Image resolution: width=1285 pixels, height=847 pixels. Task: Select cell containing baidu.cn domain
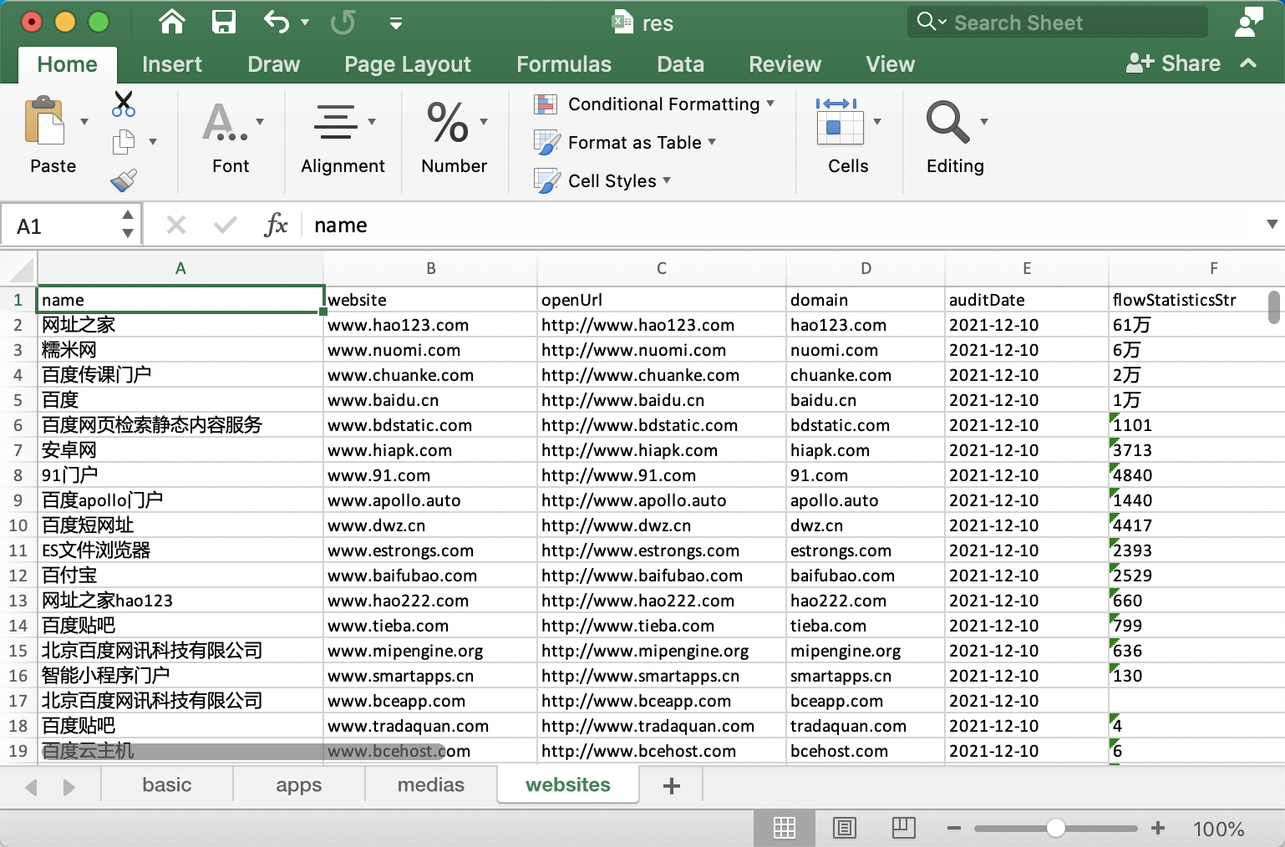[x=866, y=400]
